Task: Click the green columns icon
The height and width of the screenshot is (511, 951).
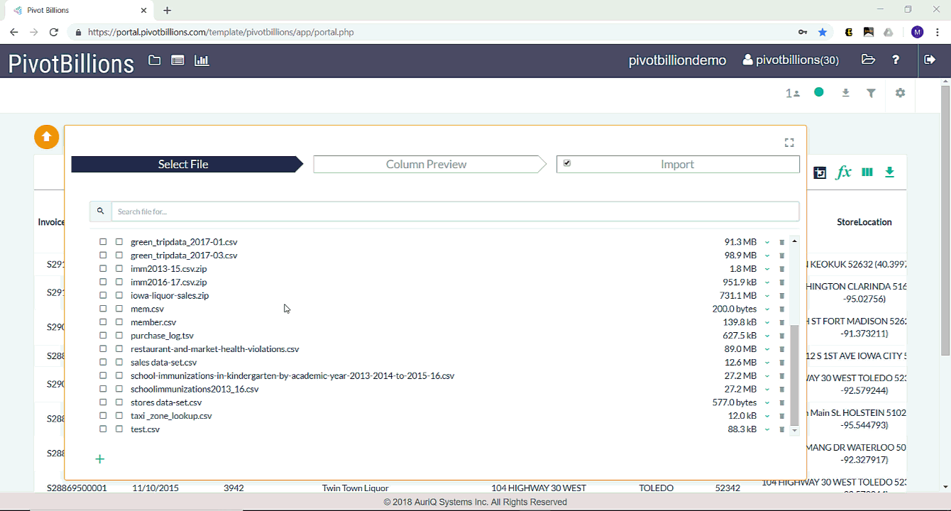Action: [867, 172]
